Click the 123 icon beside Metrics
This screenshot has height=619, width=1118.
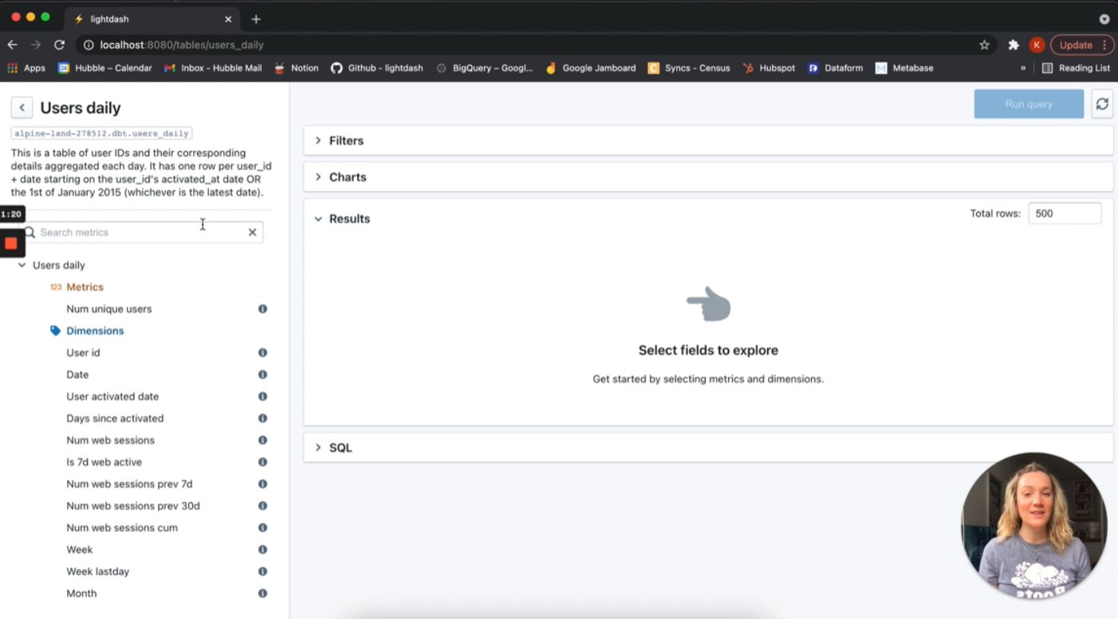(x=55, y=287)
